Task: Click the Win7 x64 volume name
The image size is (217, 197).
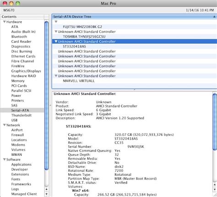Action: (x=81, y=191)
